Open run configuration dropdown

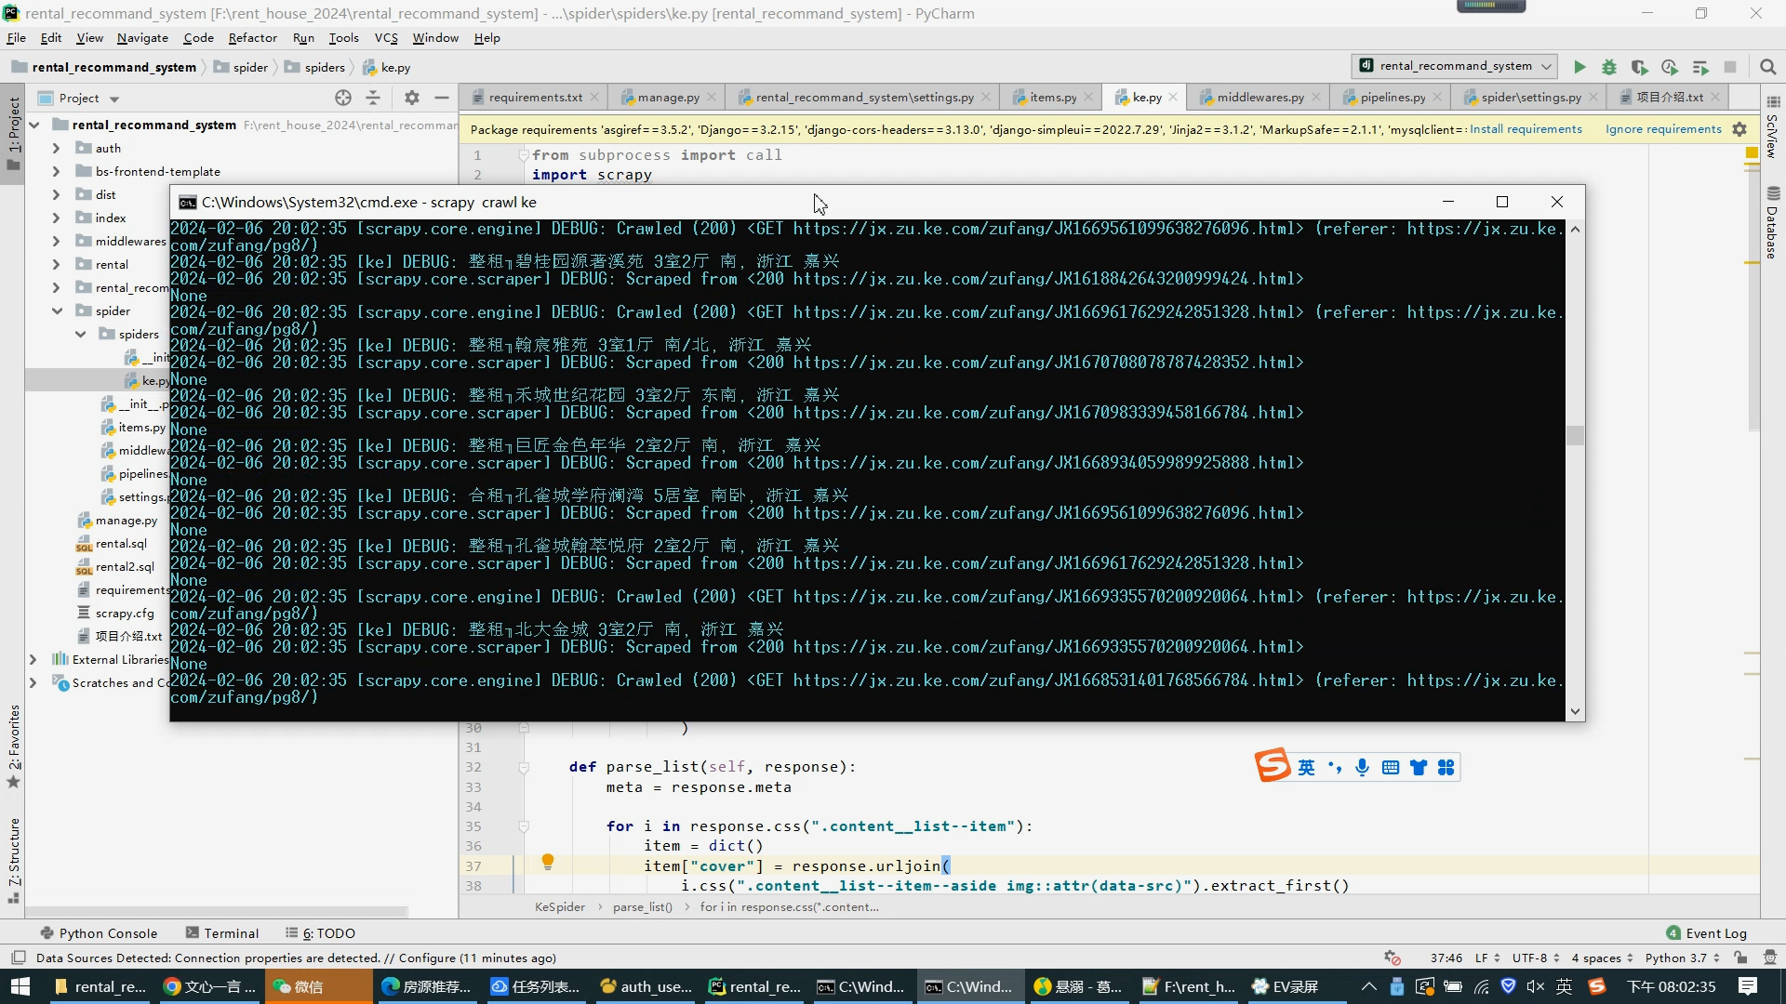pyautogui.click(x=1454, y=66)
